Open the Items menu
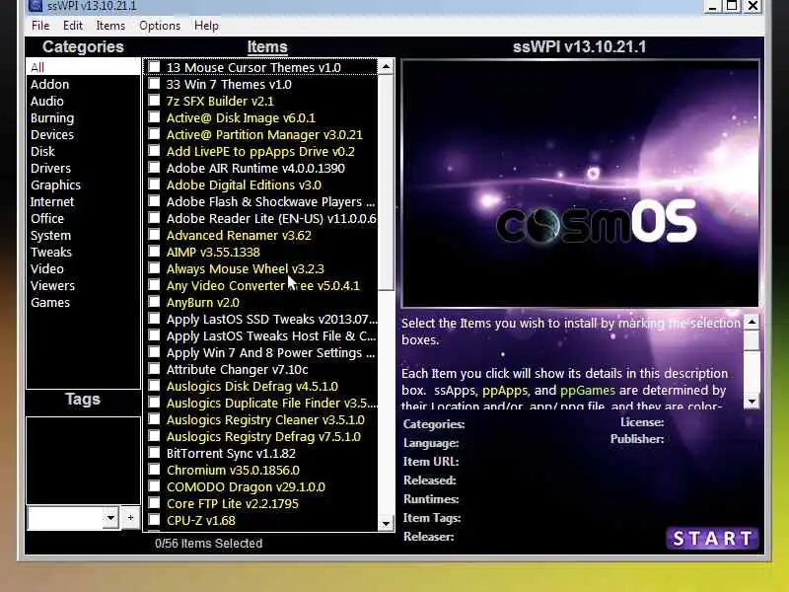The width and height of the screenshot is (789, 592). [x=110, y=26]
